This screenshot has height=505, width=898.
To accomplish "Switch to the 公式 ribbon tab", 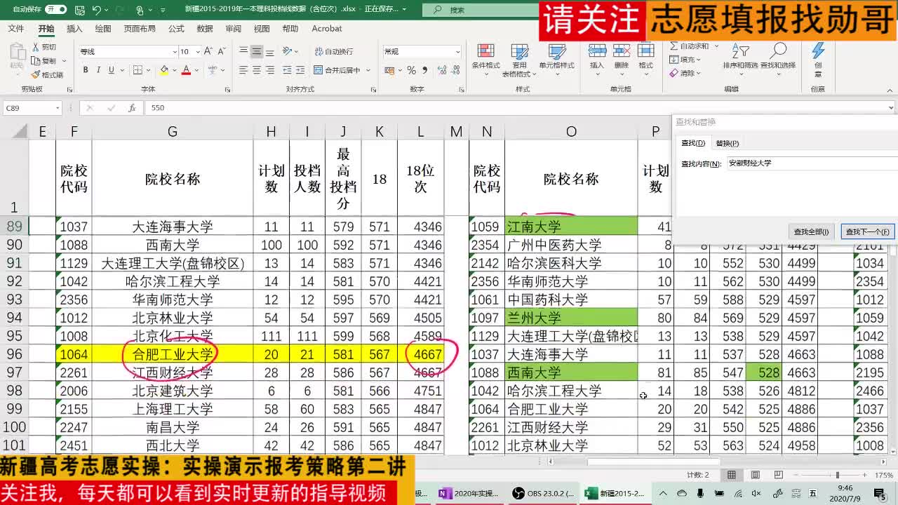I will click(x=176, y=29).
